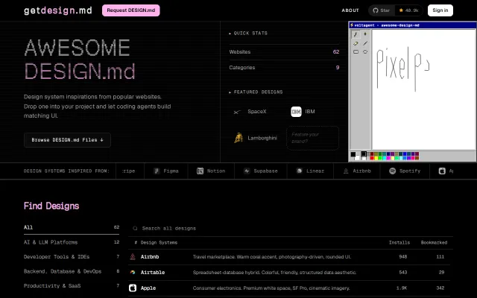
Task: Click the Notion icon in the marquee
Action: [200, 171]
